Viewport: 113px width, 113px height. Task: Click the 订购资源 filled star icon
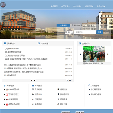[33, 99]
